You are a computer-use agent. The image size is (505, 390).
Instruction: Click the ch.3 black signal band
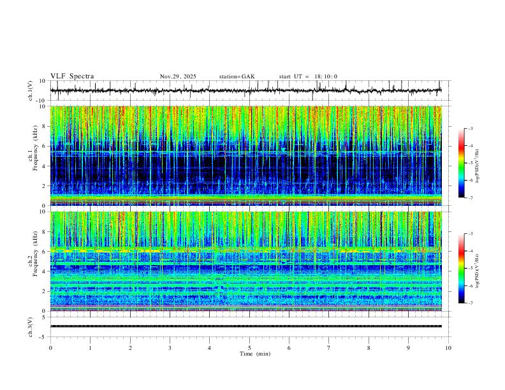245,326
